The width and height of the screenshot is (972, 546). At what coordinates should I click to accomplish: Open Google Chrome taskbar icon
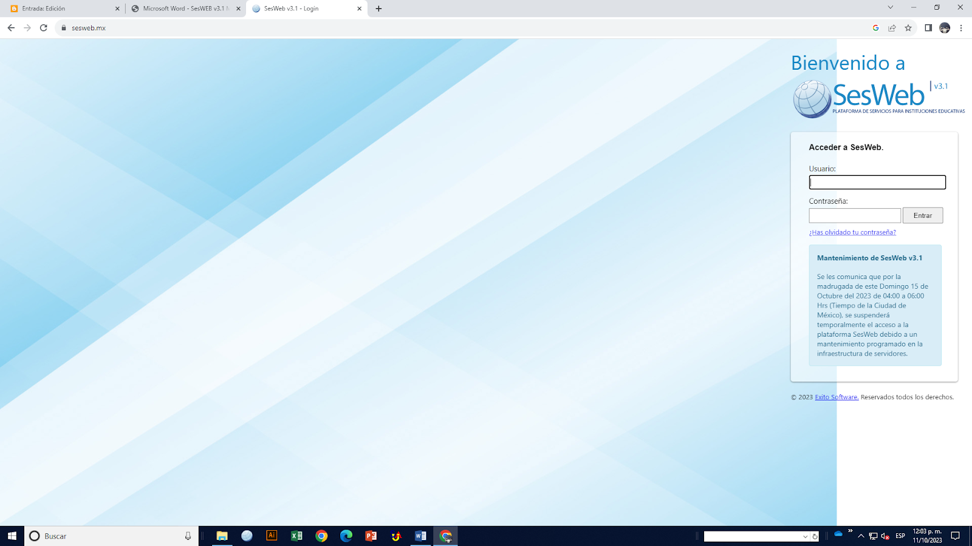point(321,536)
